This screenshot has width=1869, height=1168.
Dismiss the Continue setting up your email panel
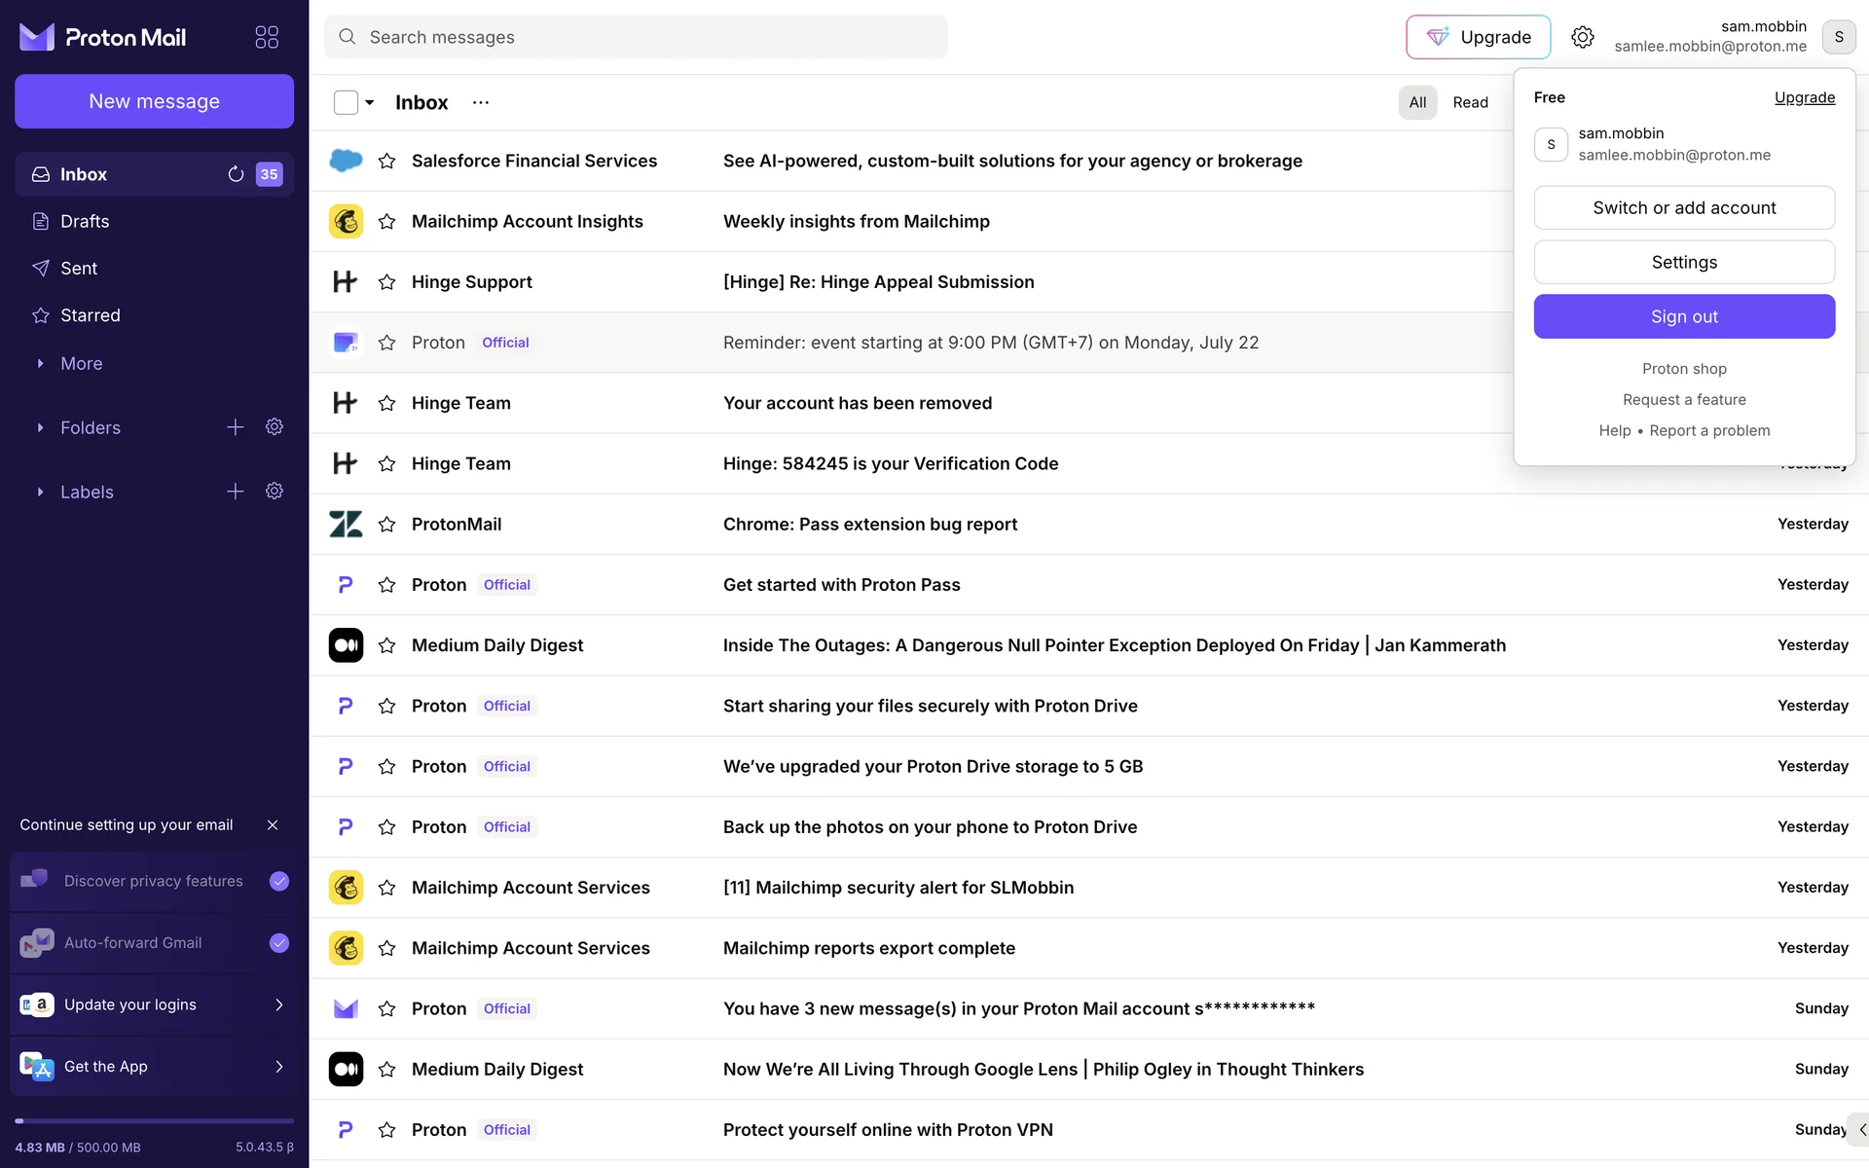(273, 825)
